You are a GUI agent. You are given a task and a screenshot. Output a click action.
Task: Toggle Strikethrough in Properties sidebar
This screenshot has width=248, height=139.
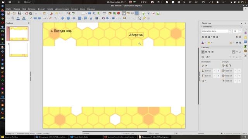(214, 37)
